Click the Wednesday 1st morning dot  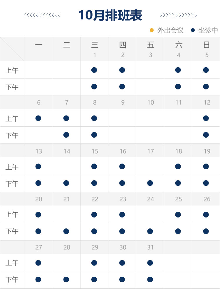(x=94, y=70)
